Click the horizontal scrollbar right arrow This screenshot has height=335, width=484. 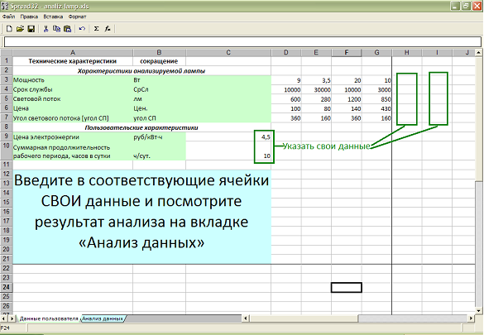coord(471,318)
